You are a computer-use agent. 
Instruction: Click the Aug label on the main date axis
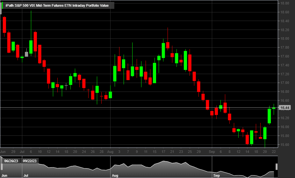tap(110, 152)
